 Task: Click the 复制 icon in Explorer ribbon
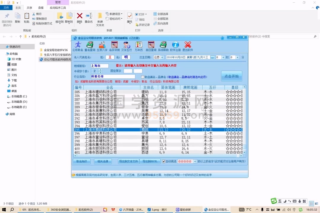pos(17,18)
